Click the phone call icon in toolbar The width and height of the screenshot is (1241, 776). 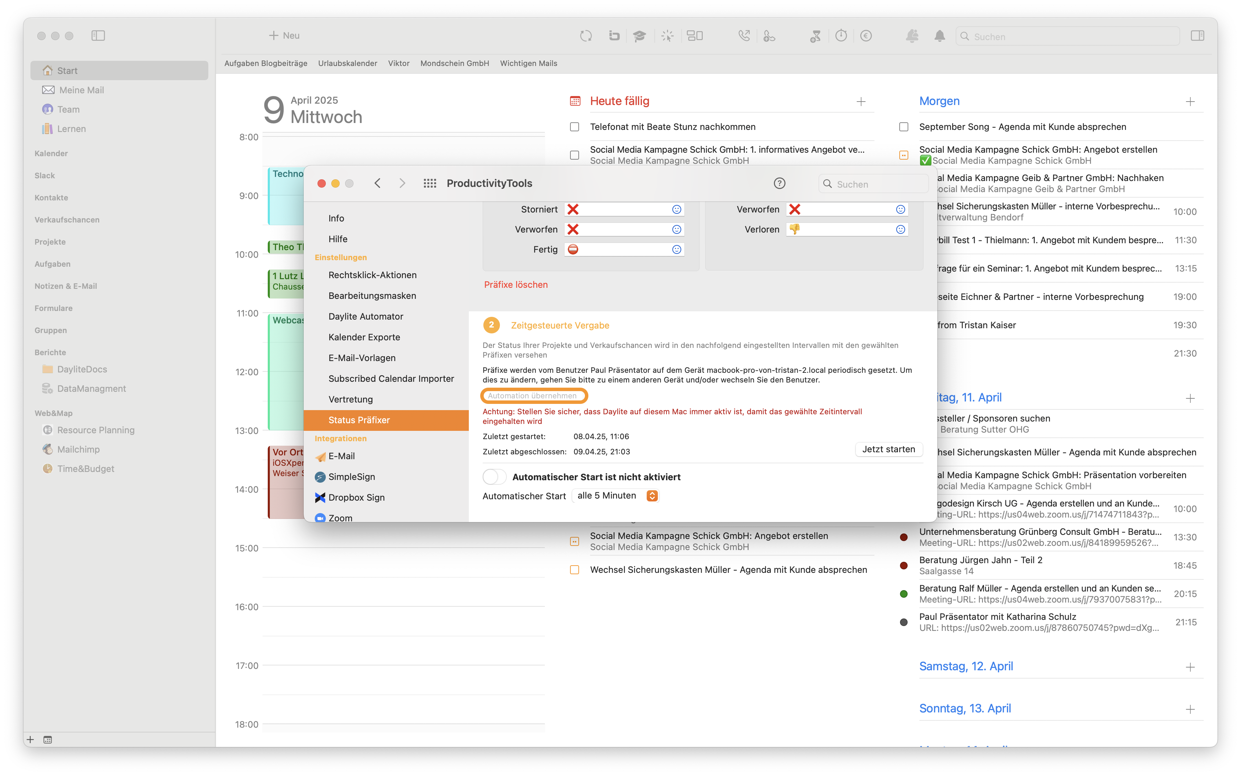(744, 36)
